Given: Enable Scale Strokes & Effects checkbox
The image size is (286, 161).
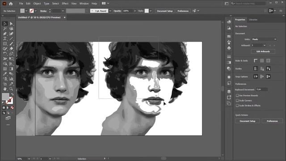Looking at the screenshot, I should click(x=237, y=106).
